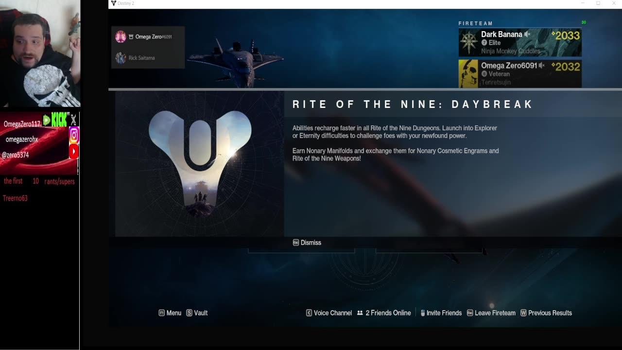Viewport: 622px width, 350px height.
Task: Maximize the Destiny 2 window
Action: pos(598,3)
